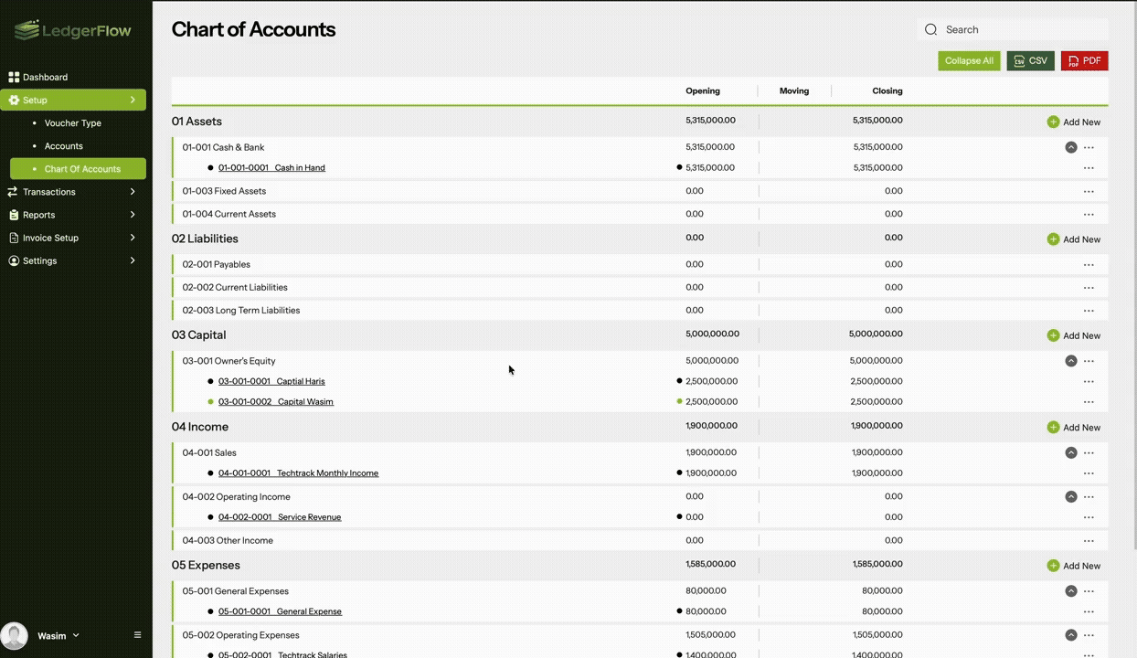Open the Dashboard page
The width and height of the screenshot is (1137, 658).
[x=46, y=78]
